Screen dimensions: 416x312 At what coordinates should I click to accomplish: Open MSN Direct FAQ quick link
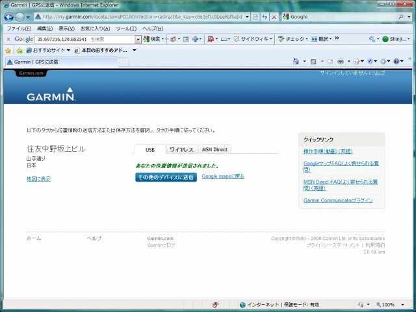pyautogui.click(x=341, y=185)
